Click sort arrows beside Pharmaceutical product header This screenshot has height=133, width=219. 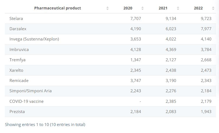pyautogui.click(x=108, y=8)
